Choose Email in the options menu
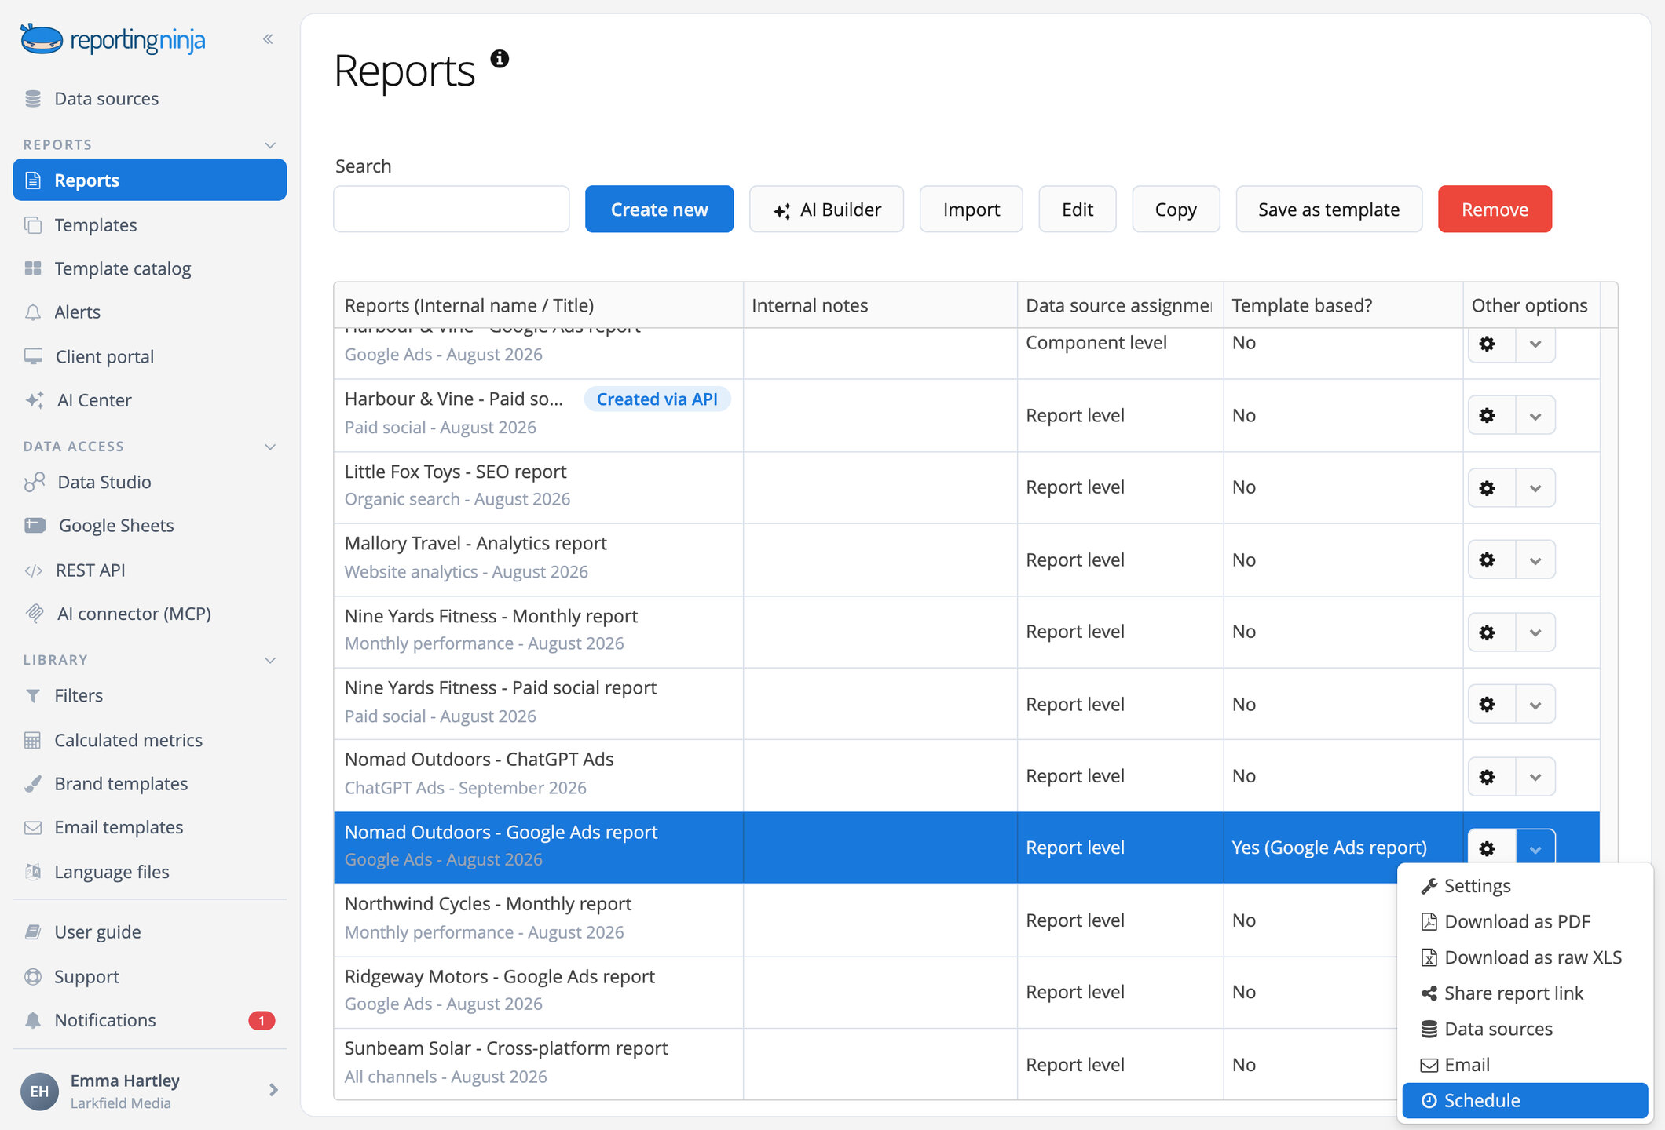Image resolution: width=1665 pixels, height=1130 pixels. pyautogui.click(x=1525, y=1065)
